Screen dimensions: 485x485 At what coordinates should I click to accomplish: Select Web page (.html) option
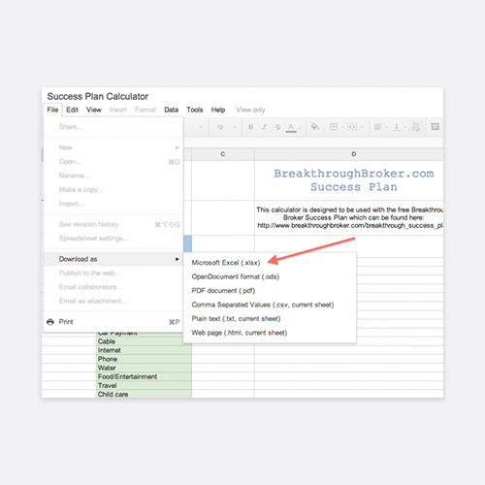coord(270,333)
